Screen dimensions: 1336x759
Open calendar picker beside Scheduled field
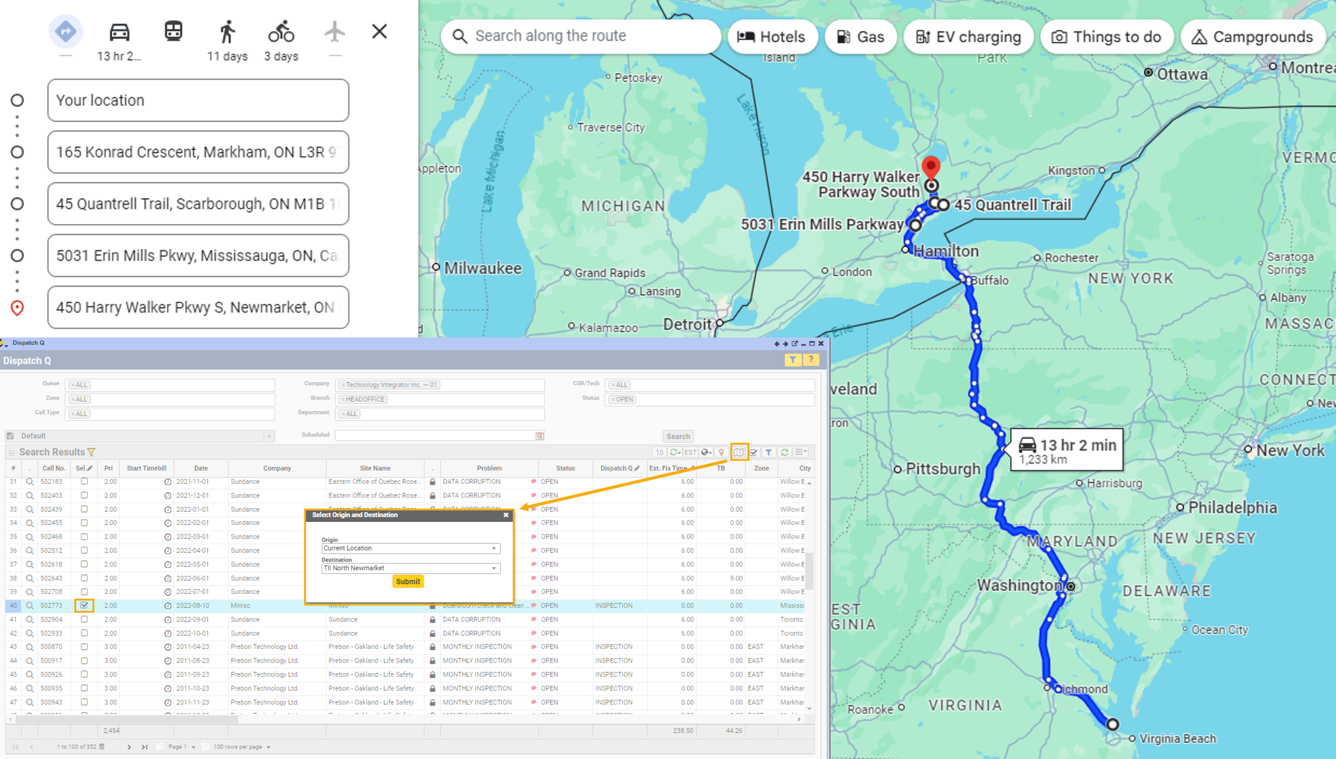point(540,436)
